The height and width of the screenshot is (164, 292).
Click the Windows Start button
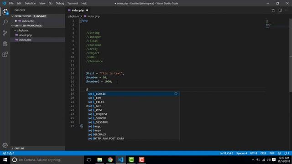(x=5, y=160)
